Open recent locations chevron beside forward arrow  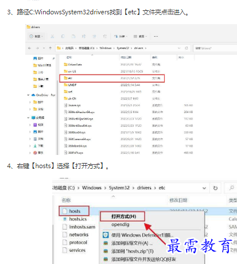tap(44, 48)
